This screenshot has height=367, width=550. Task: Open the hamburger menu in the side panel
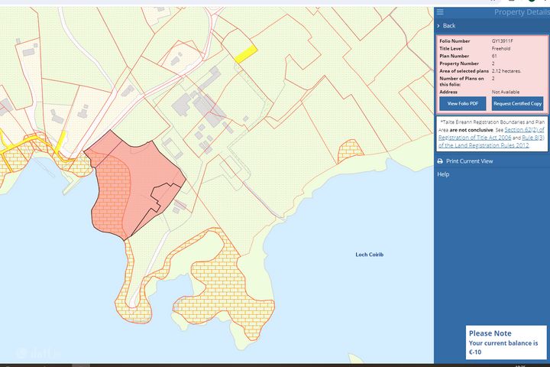(440, 12)
